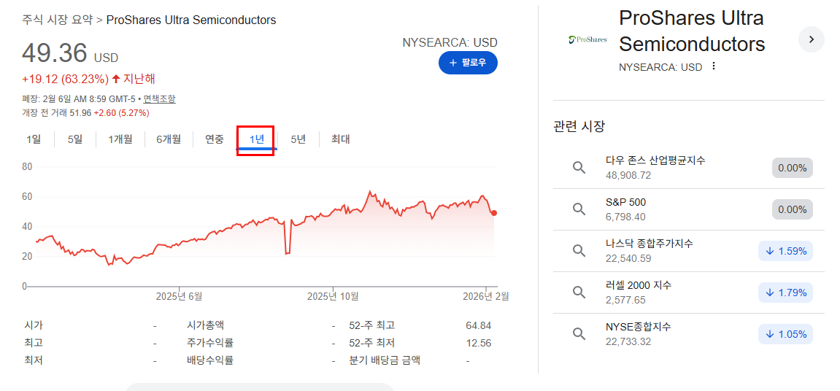The image size is (840, 391).
Task: Click the 52-주 최고 value 64.84
Action: pos(479,325)
